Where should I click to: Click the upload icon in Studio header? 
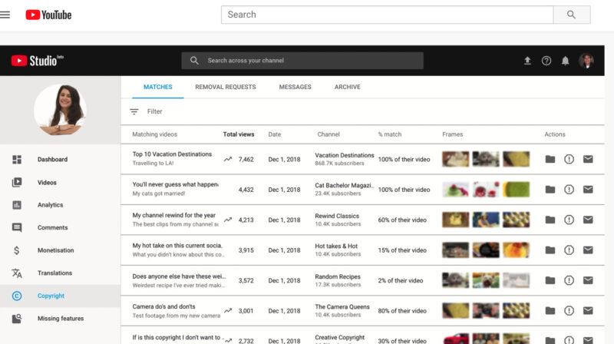coord(527,61)
